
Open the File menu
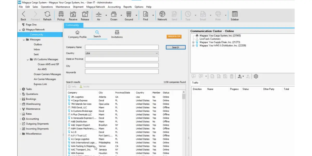click(x=21, y=7)
